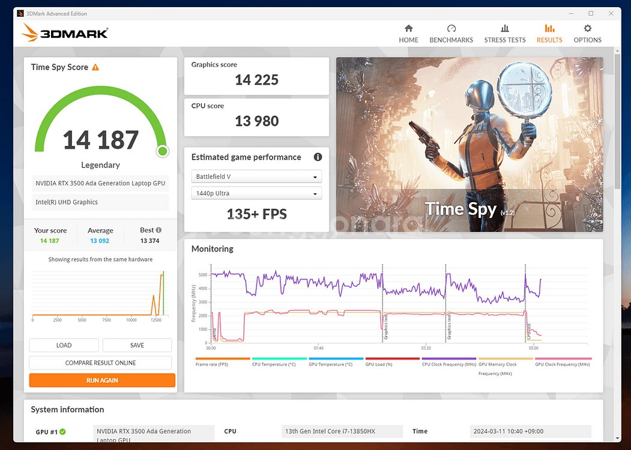Click the 135+ FPS estimate
The width and height of the screenshot is (631, 450).
coord(257,214)
